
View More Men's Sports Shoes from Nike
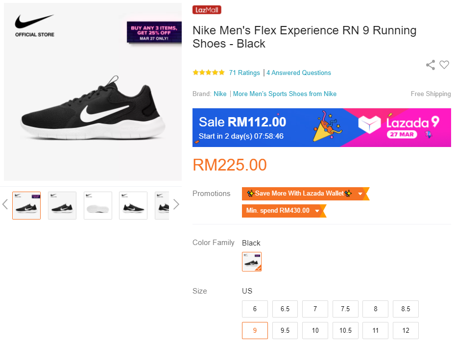coord(285,94)
